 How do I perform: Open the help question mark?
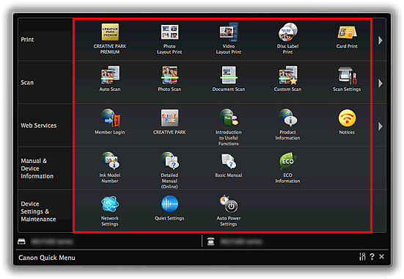point(372,256)
